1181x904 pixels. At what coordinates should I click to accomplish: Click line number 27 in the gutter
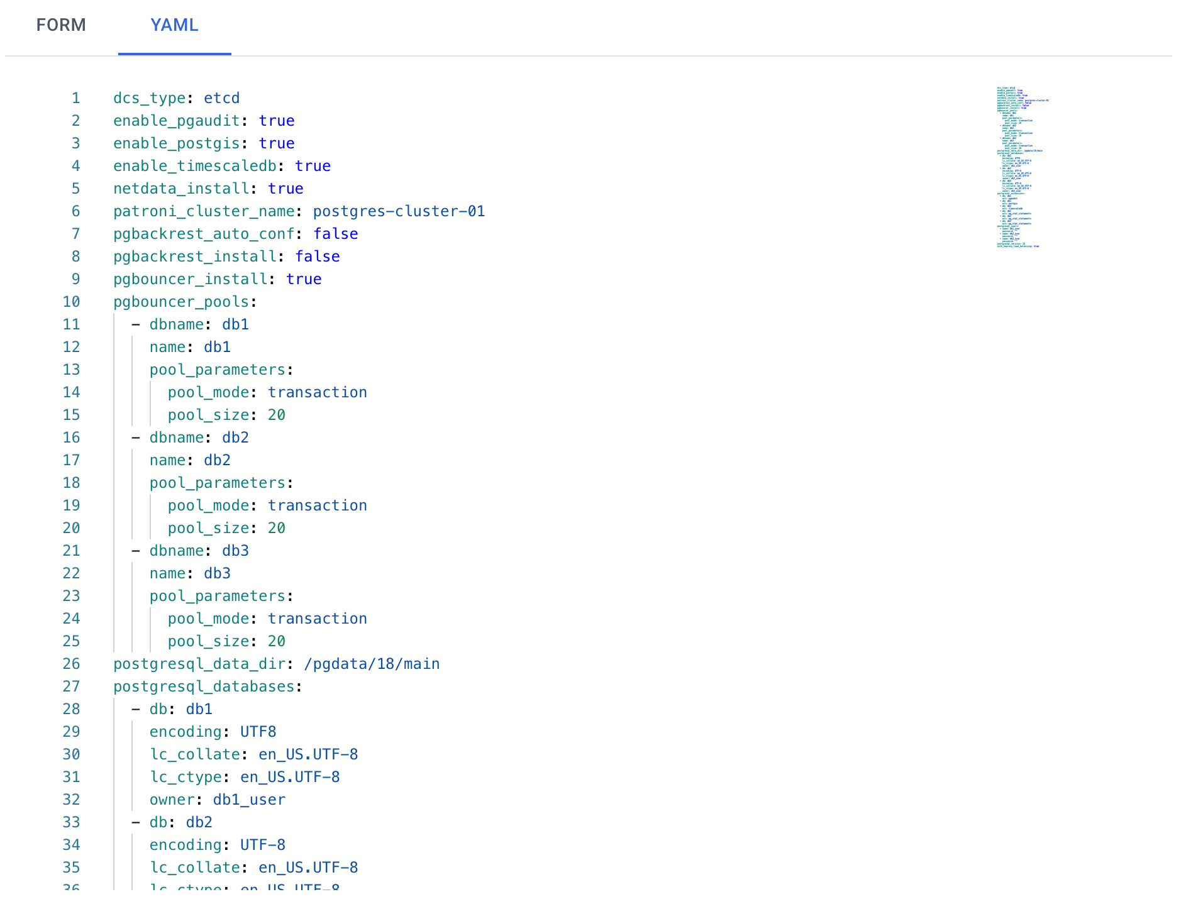tap(71, 686)
